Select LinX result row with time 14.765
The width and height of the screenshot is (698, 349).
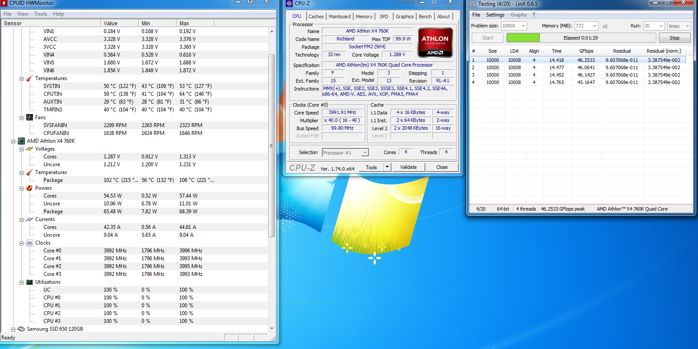click(578, 82)
